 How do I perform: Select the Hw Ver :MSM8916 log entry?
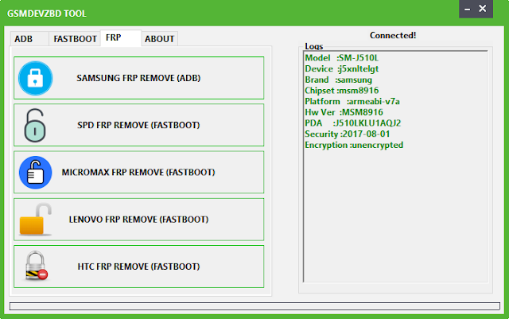(x=344, y=112)
